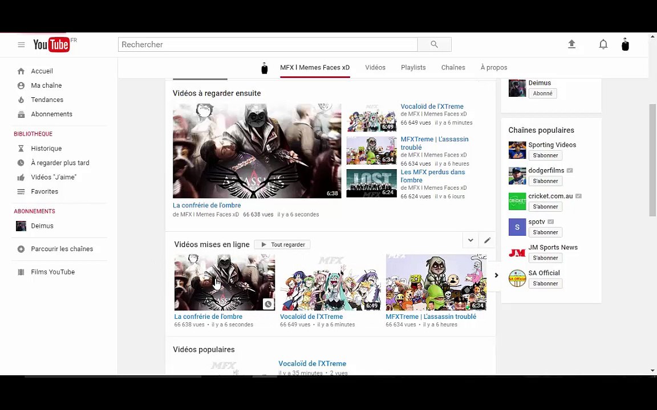Click the Ma chaîne person icon
This screenshot has width=657, height=410.
21,85
